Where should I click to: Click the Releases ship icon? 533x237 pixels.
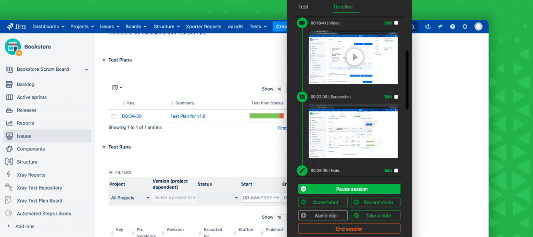pyautogui.click(x=9, y=110)
